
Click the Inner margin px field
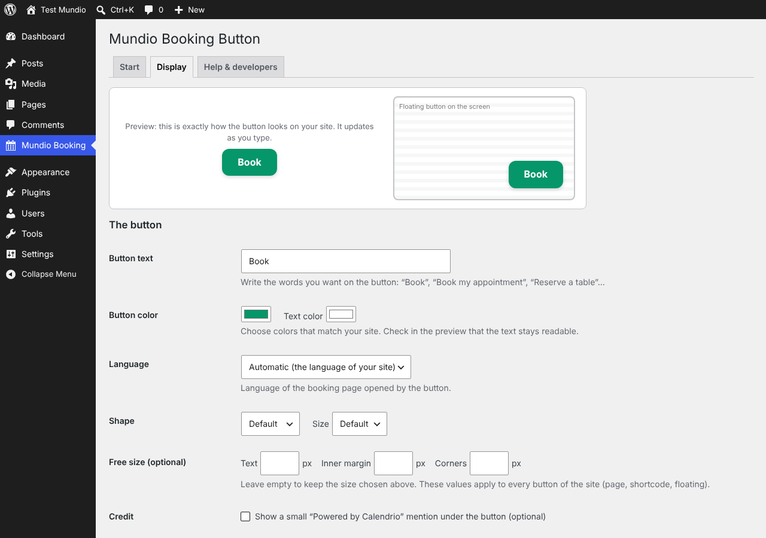pyautogui.click(x=393, y=463)
